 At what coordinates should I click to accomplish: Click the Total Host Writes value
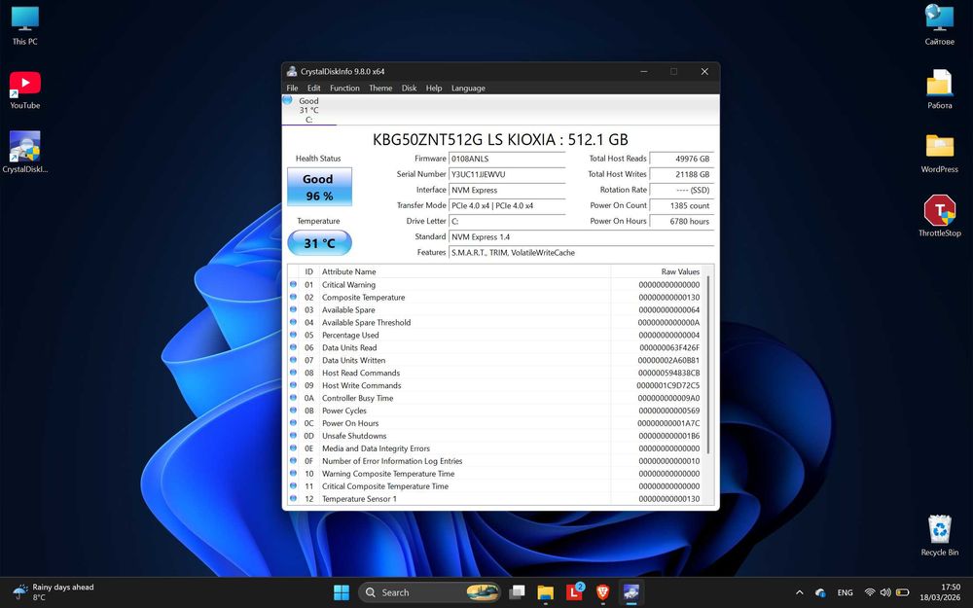pos(681,174)
